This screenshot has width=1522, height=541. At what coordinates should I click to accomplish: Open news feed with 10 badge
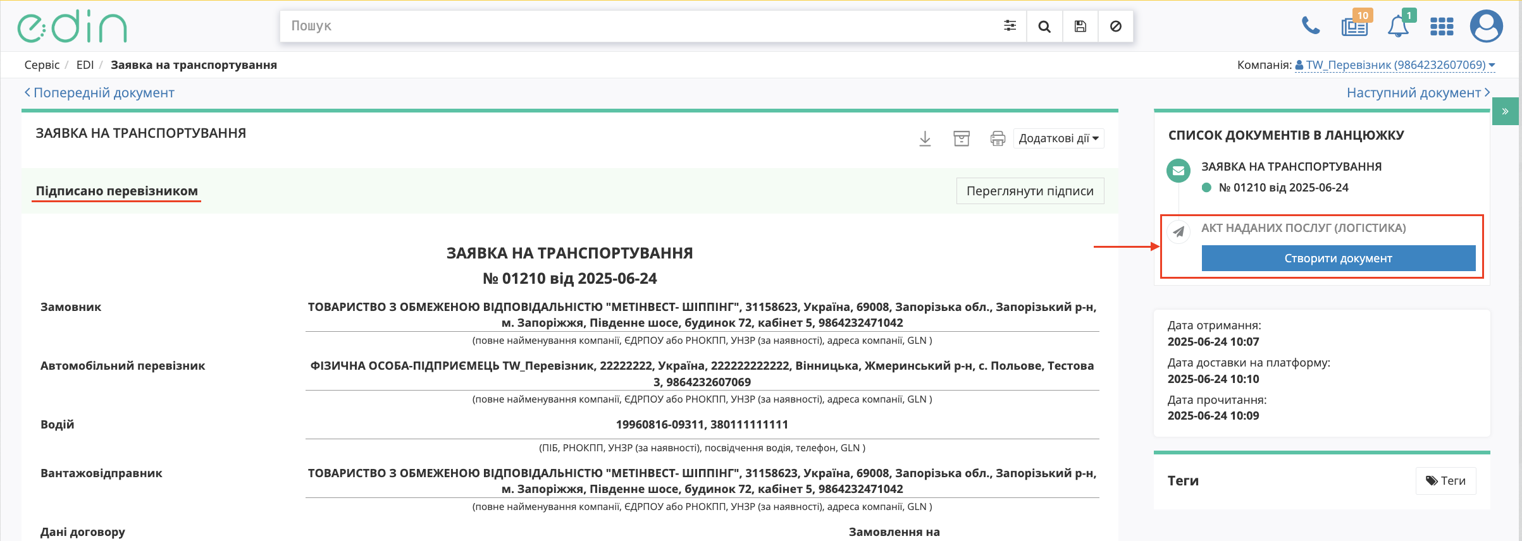(x=1354, y=27)
